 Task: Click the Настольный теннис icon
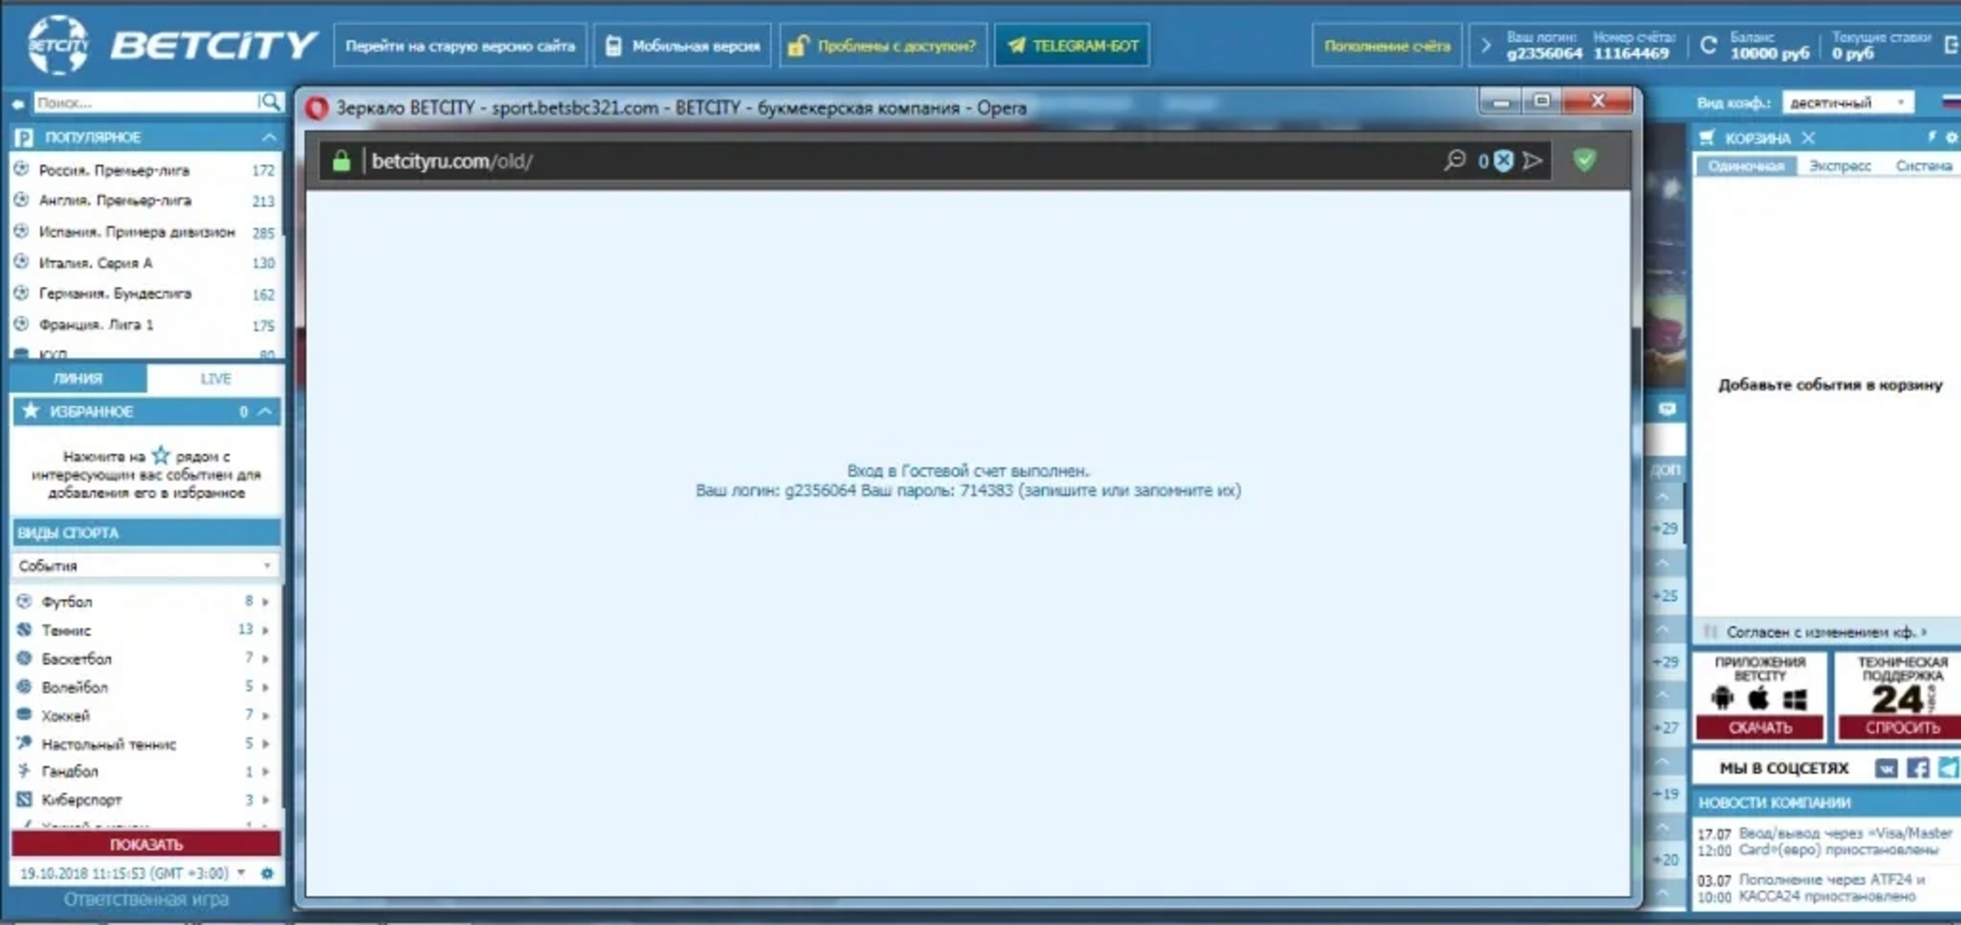[24, 743]
